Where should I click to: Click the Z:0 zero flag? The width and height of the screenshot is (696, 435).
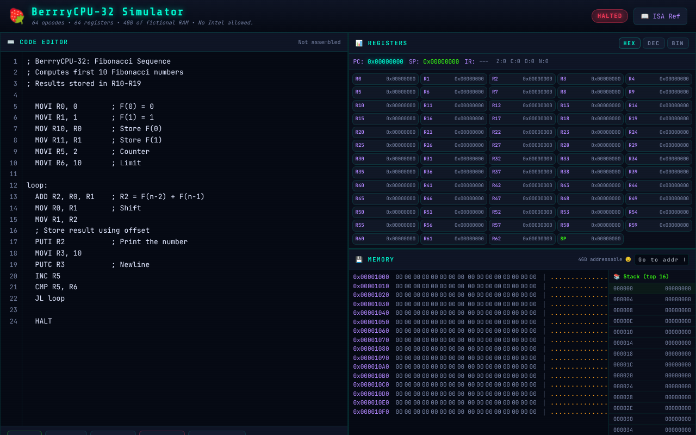coord(501,62)
